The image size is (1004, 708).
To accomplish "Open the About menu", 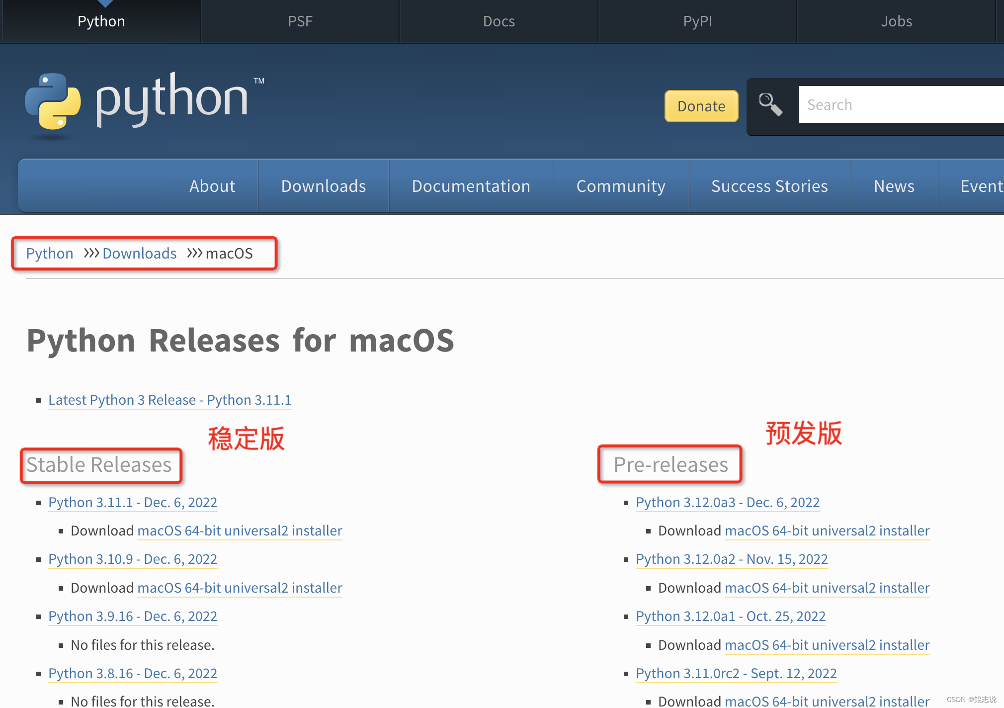I will point(212,185).
